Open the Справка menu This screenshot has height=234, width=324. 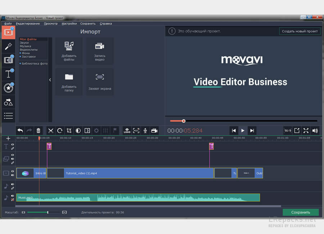(x=106, y=23)
